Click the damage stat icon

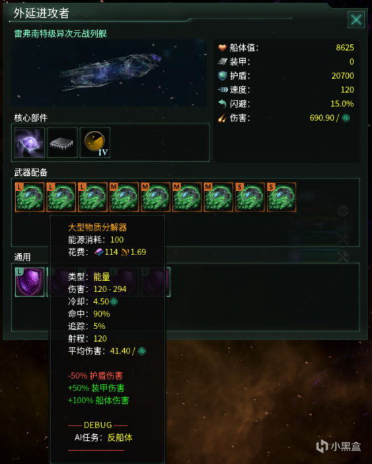[222, 118]
